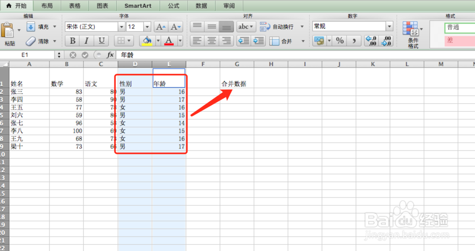Screen dimensions: 475x251
Task: Open borders dropdown arrow
Action: click(x=129, y=40)
